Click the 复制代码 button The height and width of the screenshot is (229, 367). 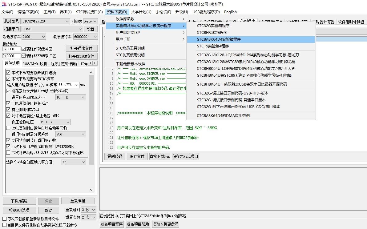115,156
